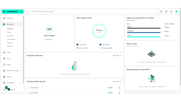Open the Dépenses submenu item
The image size is (181, 102).
[10, 43]
